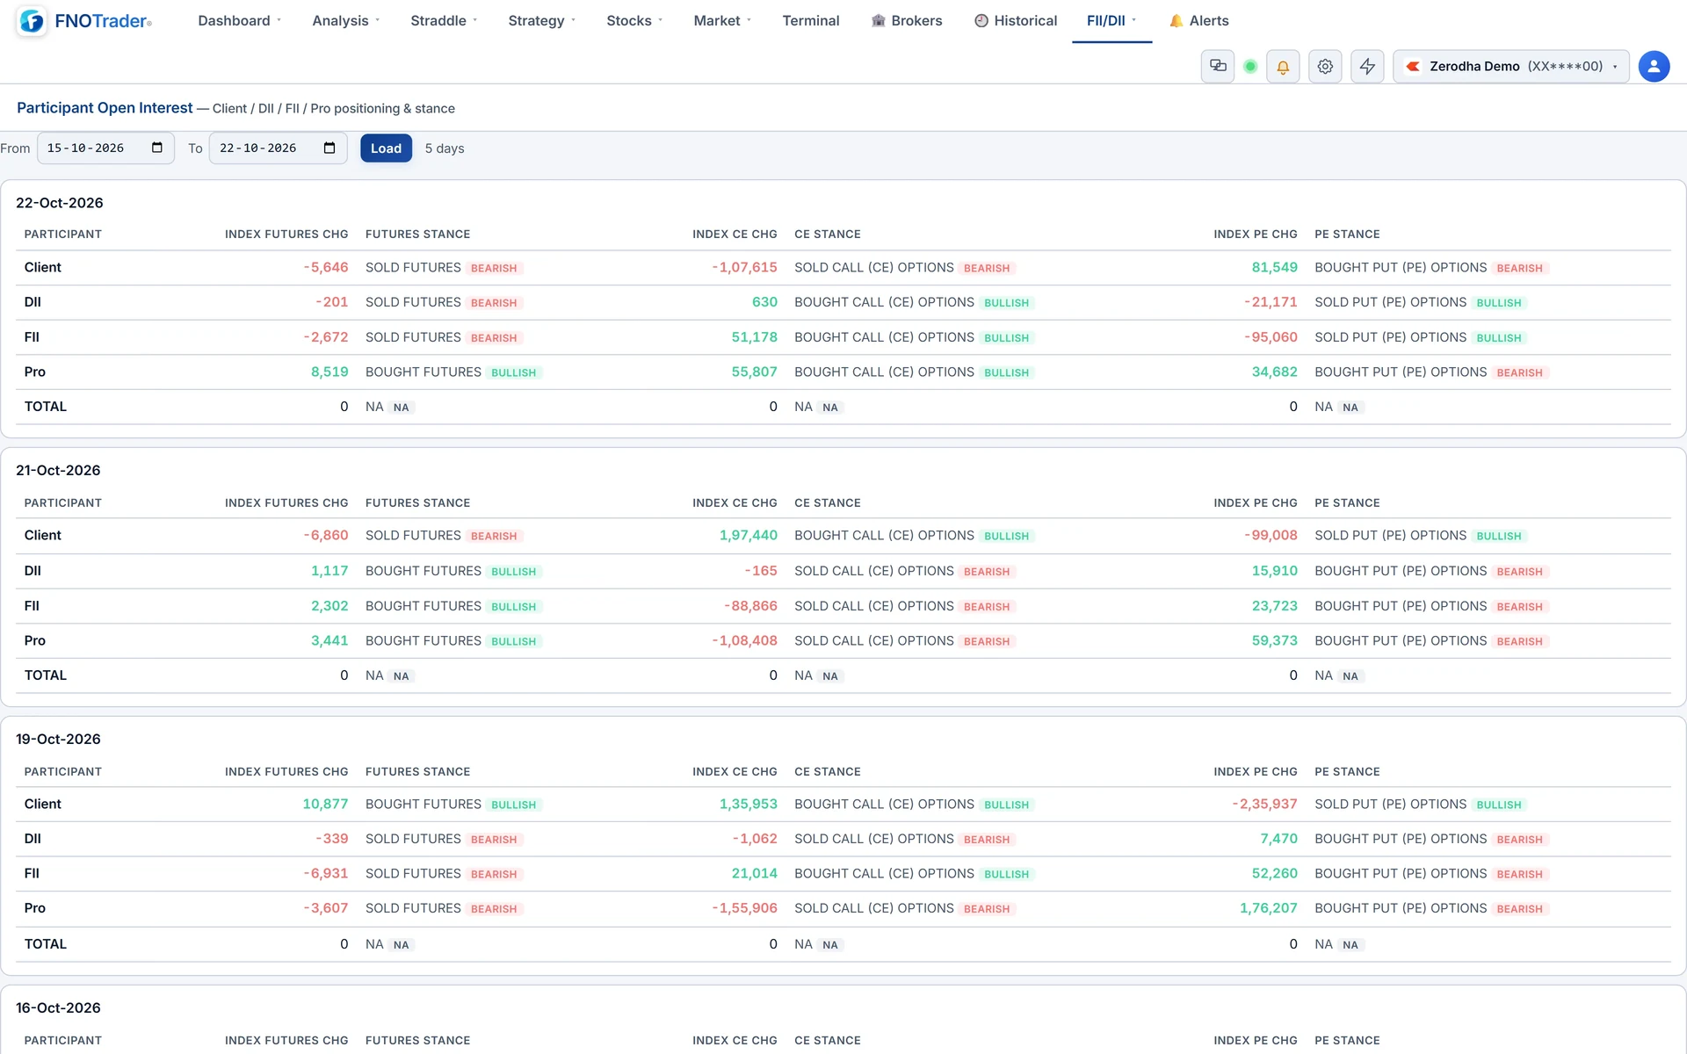Open the chat windows icon in toolbar
The height and width of the screenshot is (1054, 1687).
point(1218,66)
